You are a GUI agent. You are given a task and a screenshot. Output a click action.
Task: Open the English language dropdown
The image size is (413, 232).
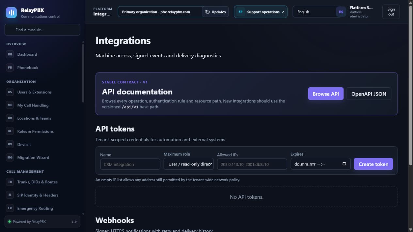315,12
